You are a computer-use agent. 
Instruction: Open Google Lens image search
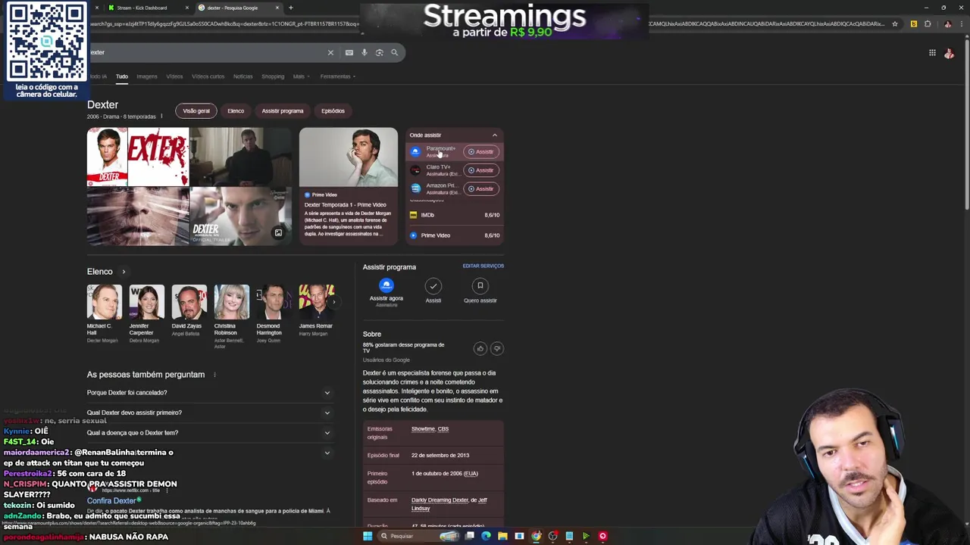tap(379, 52)
